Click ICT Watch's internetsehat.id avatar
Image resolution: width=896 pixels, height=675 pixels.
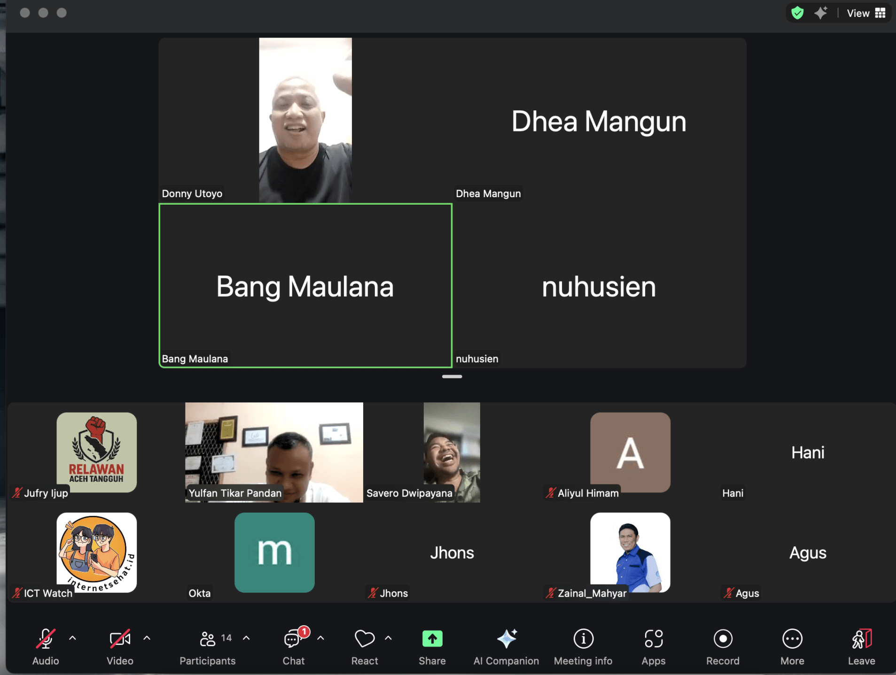(x=96, y=552)
